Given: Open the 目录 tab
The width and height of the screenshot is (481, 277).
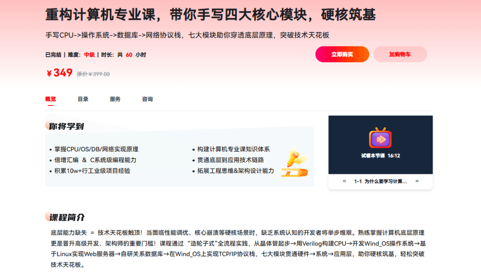Looking at the screenshot, I should 83,99.
